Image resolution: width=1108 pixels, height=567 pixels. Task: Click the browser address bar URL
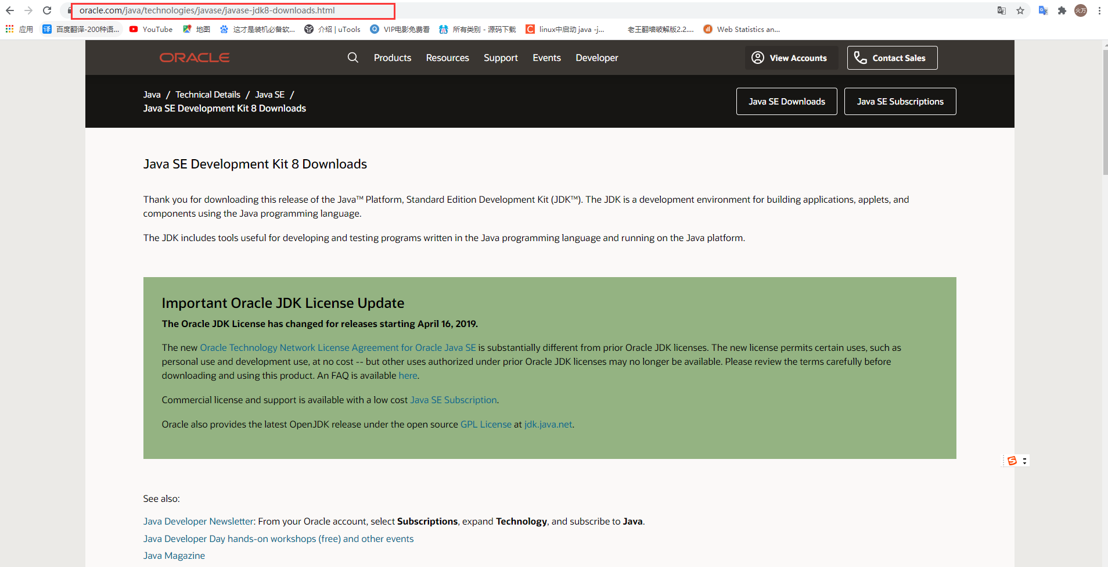coord(207,10)
